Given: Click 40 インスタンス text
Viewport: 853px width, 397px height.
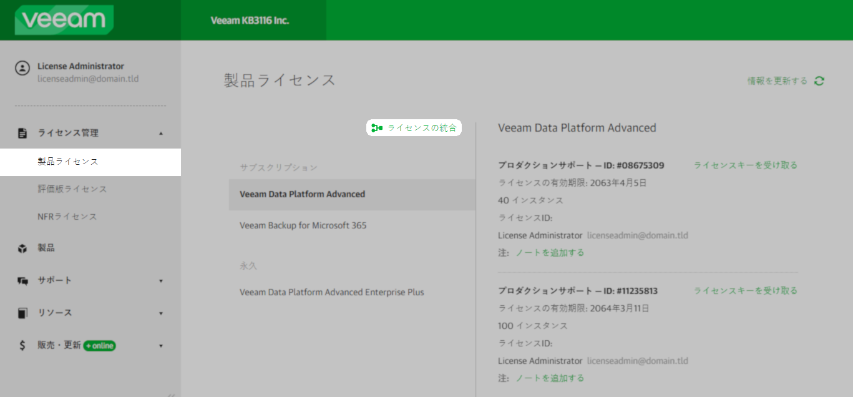Looking at the screenshot, I should 530,200.
